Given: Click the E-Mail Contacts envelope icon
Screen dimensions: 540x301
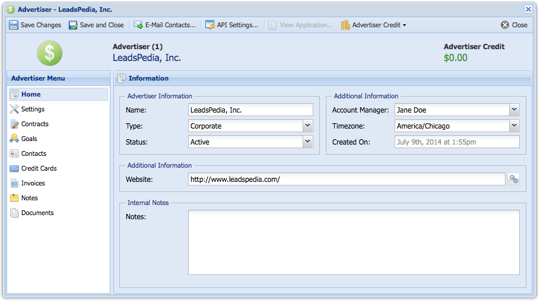Looking at the screenshot, I should point(138,25).
